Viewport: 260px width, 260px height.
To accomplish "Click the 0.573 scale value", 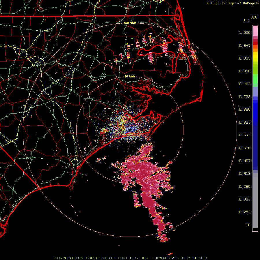I will (x=245, y=135).
